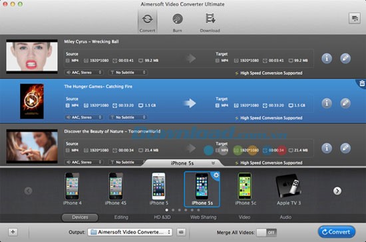Screen dimensions: 366x242
Task: Edit the Discover the Beauty of Nature video
Action: pyautogui.click(x=345, y=148)
